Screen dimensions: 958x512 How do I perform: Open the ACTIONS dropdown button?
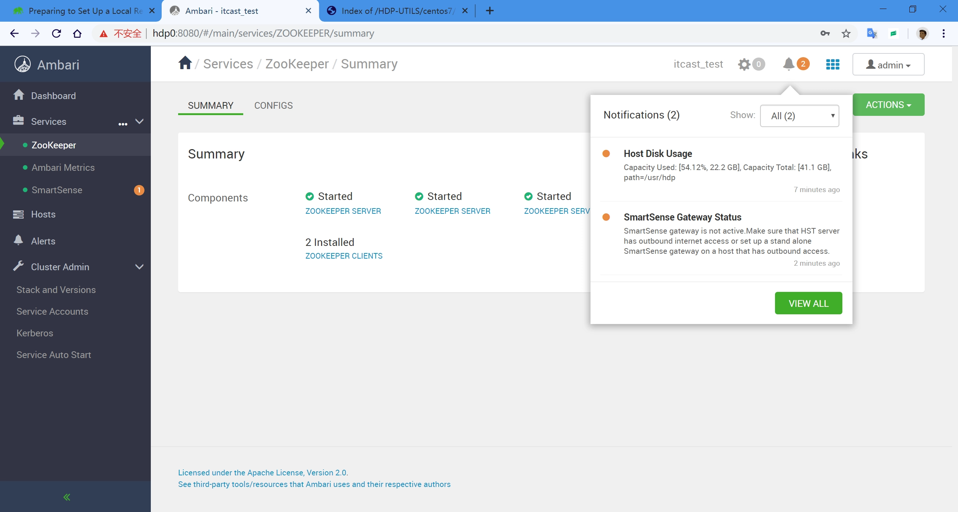point(888,105)
